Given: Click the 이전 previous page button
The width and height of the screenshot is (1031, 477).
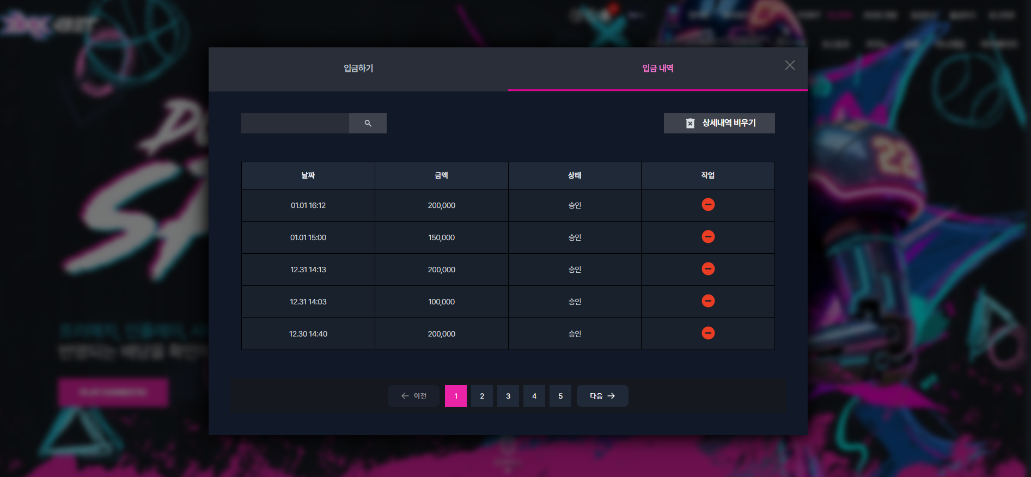Looking at the screenshot, I should 413,396.
